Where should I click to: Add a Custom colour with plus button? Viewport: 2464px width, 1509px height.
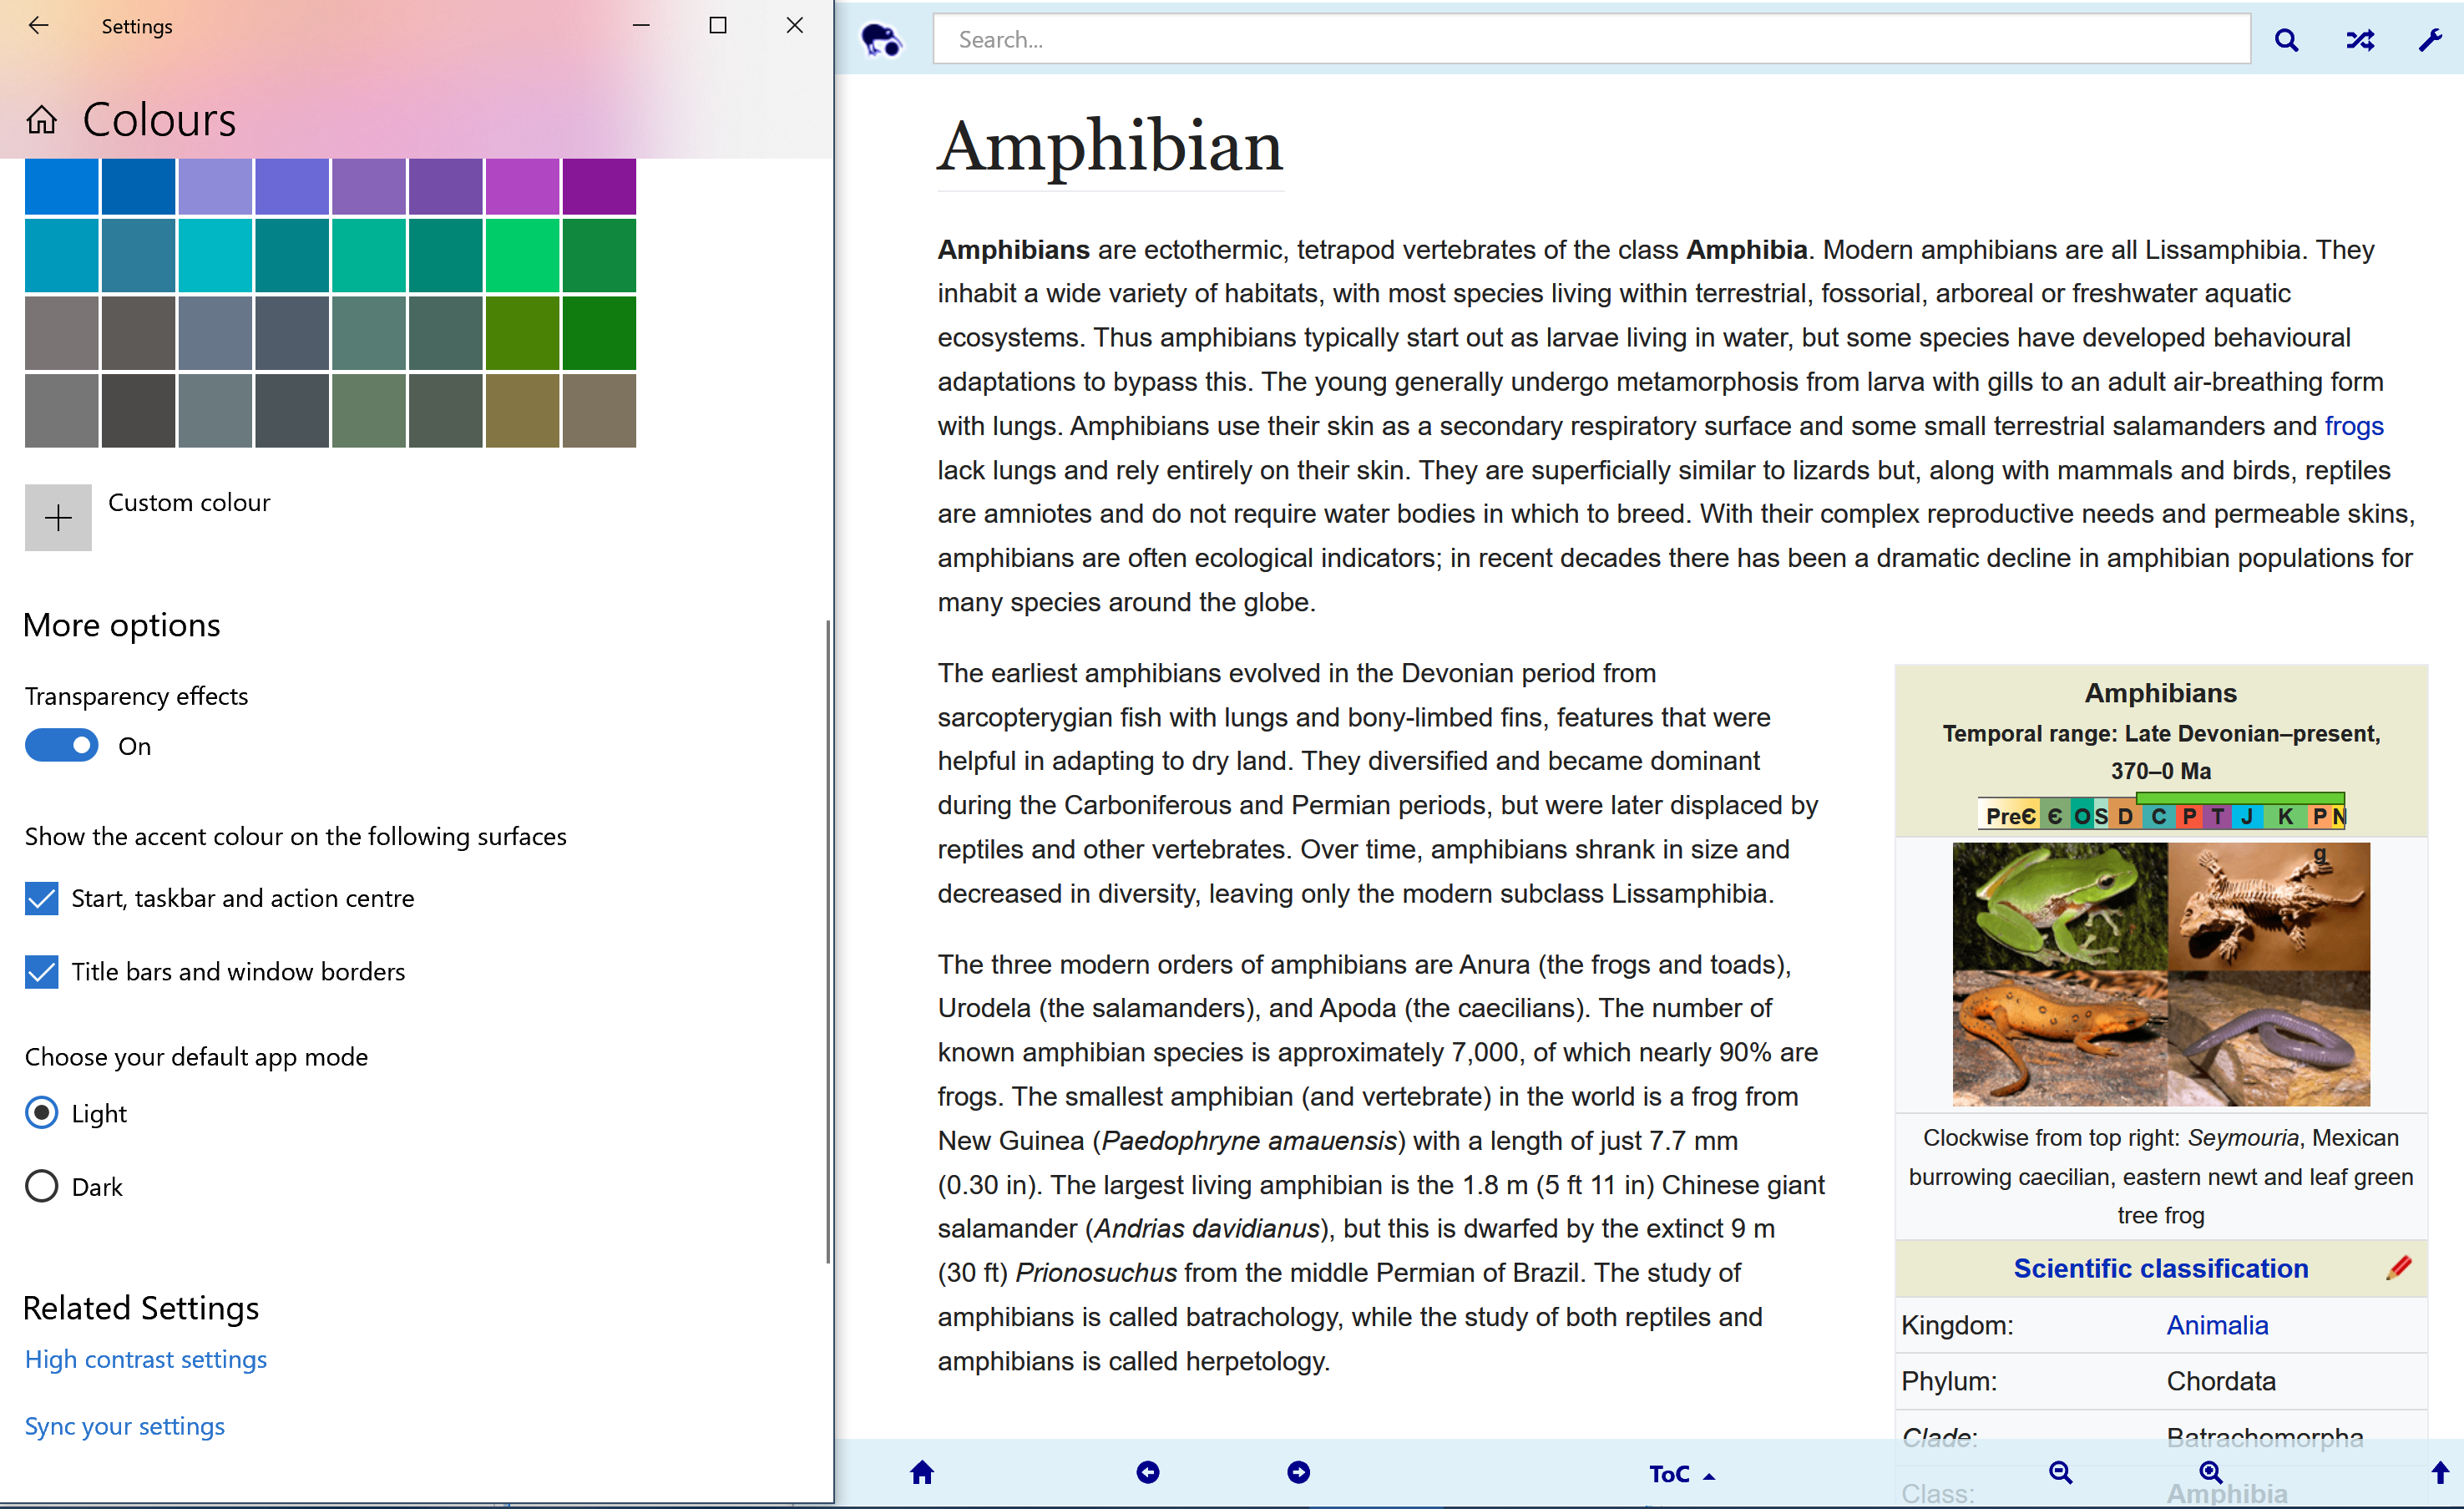[x=58, y=517]
